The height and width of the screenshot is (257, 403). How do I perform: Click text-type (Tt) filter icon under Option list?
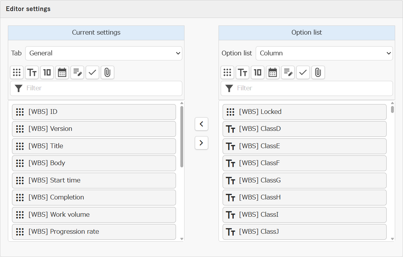click(x=242, y=72)
